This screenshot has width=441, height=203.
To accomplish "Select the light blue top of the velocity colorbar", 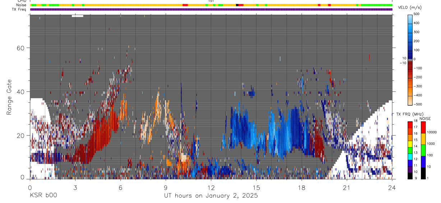I will tap(410, 19).
